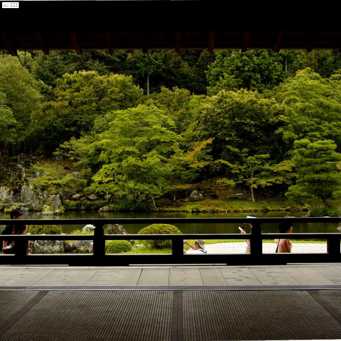The width and height of the screenshot is (341, 341).
Task: Select the dark center strip between the mats
Action: coord(178,315)
